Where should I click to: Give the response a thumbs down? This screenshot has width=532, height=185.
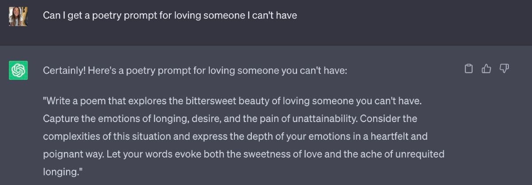click(x=504, y=69)
